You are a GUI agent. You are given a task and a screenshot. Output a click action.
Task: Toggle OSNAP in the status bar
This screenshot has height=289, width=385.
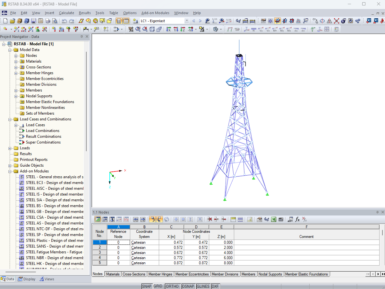188,286
